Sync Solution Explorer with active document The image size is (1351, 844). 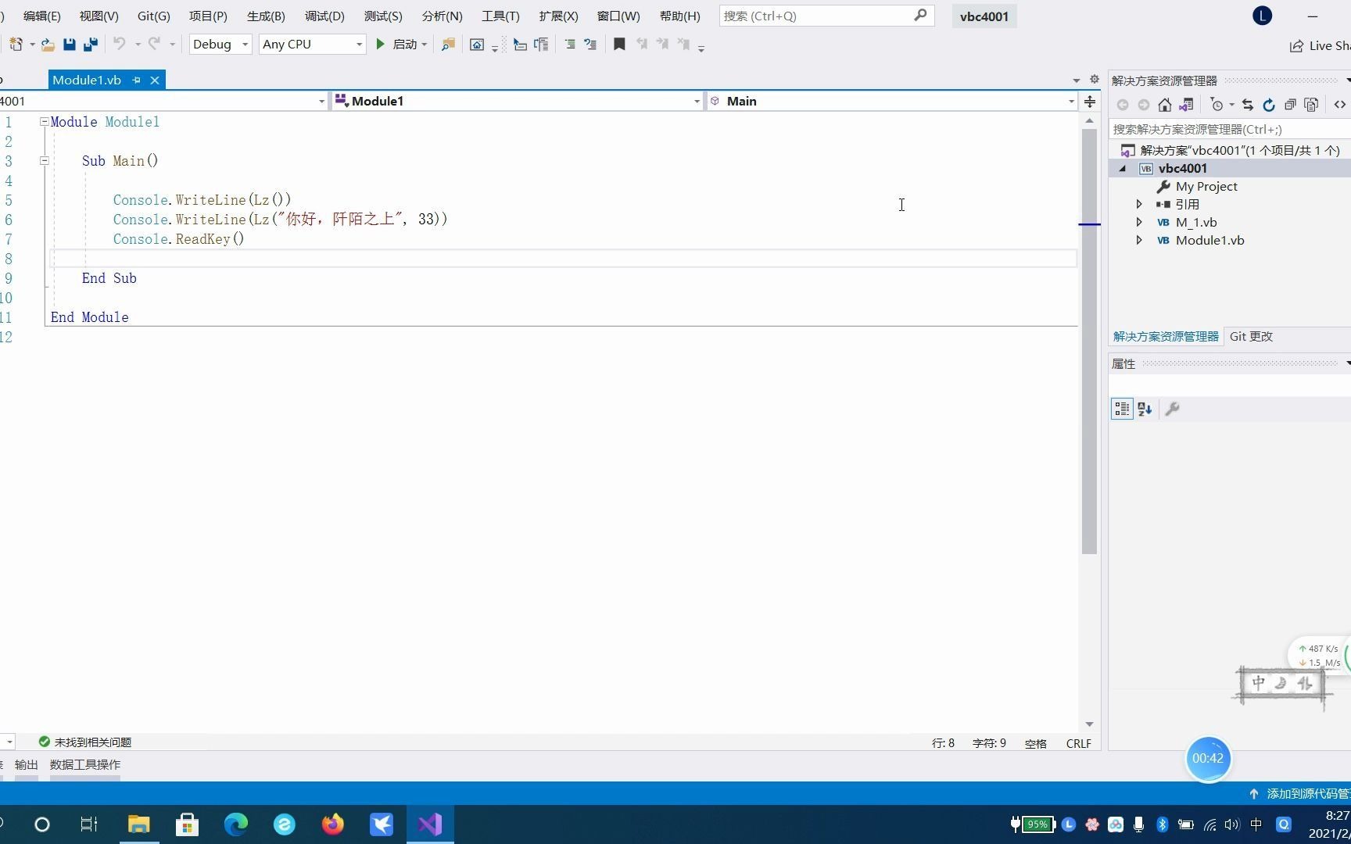(x=1247, y=105)
